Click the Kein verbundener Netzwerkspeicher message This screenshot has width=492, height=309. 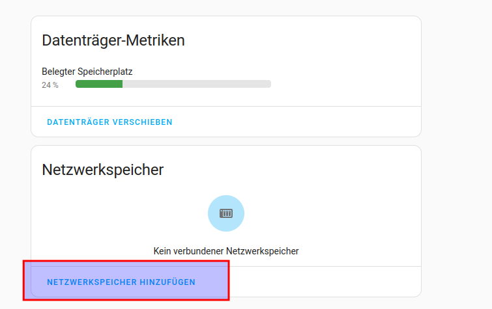(x=226, y=250)
